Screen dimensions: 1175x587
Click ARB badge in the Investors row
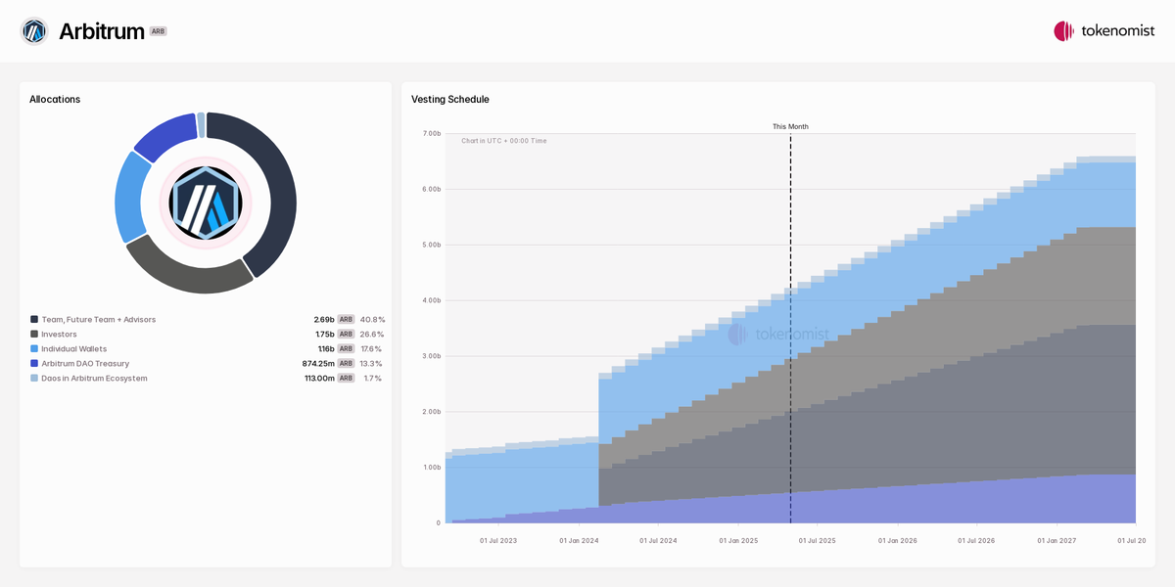point(346,335)
